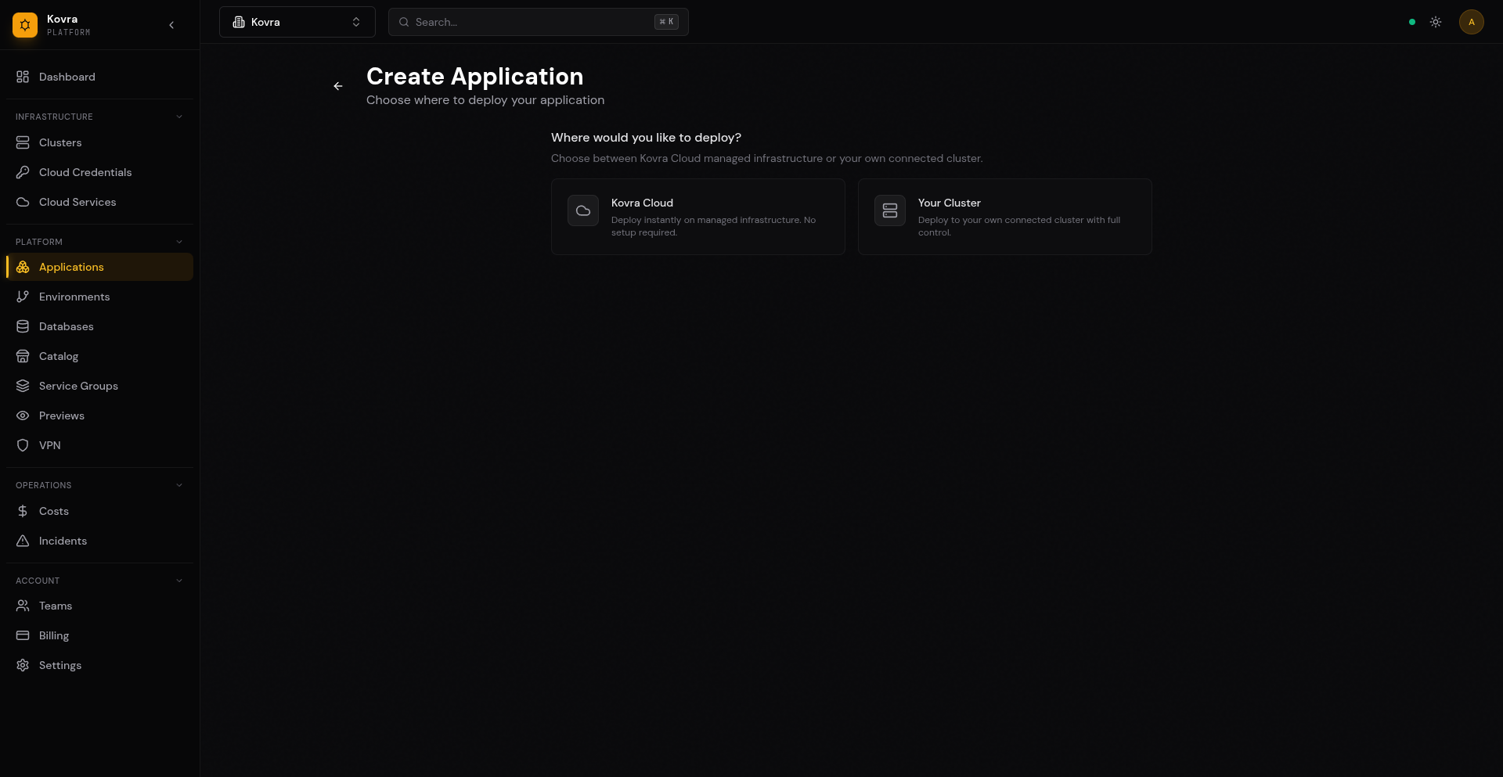Click the Previews eye icon
Viewport: 1503px width, 777px height.
coord(23,415)
